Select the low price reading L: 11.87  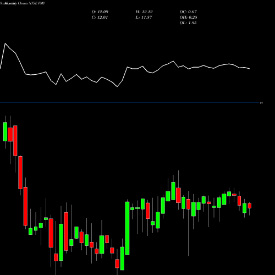[144, 18]
